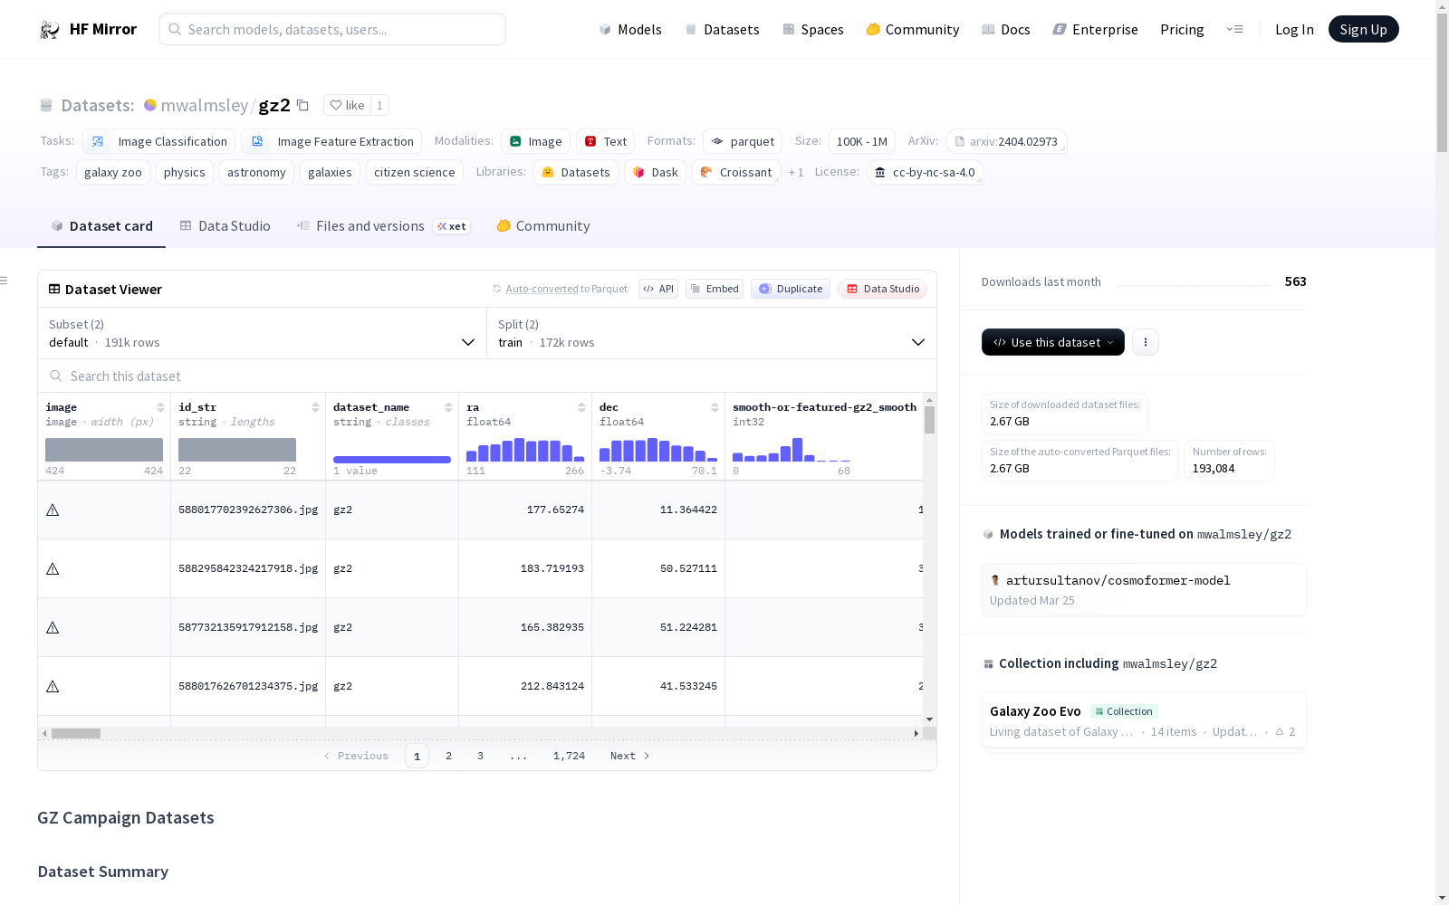The height and width of the screenshot is (905, 1449).
Task: Click the dec column histogram
Action: coord(658,450)
